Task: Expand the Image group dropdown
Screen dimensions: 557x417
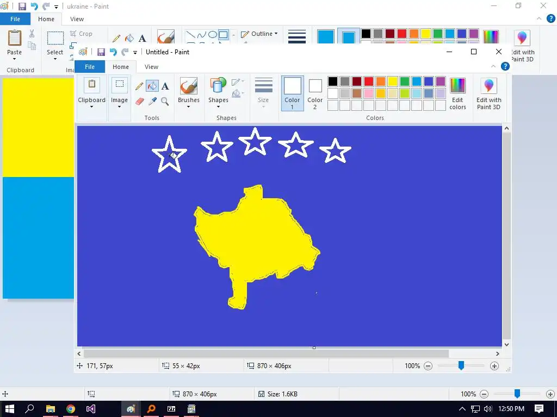Action: pos(119,107)
